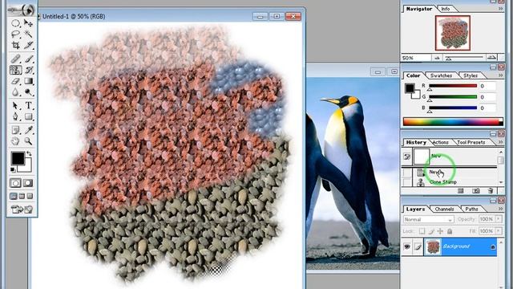Click the Navigator zoom in button

[491, 58]
